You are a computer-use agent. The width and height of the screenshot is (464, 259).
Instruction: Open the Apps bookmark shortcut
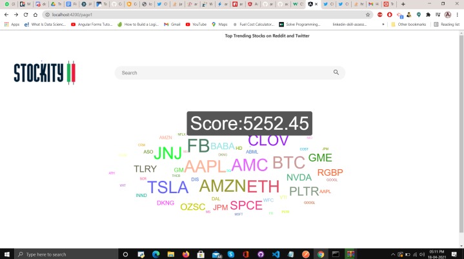[x=12, y=25]
